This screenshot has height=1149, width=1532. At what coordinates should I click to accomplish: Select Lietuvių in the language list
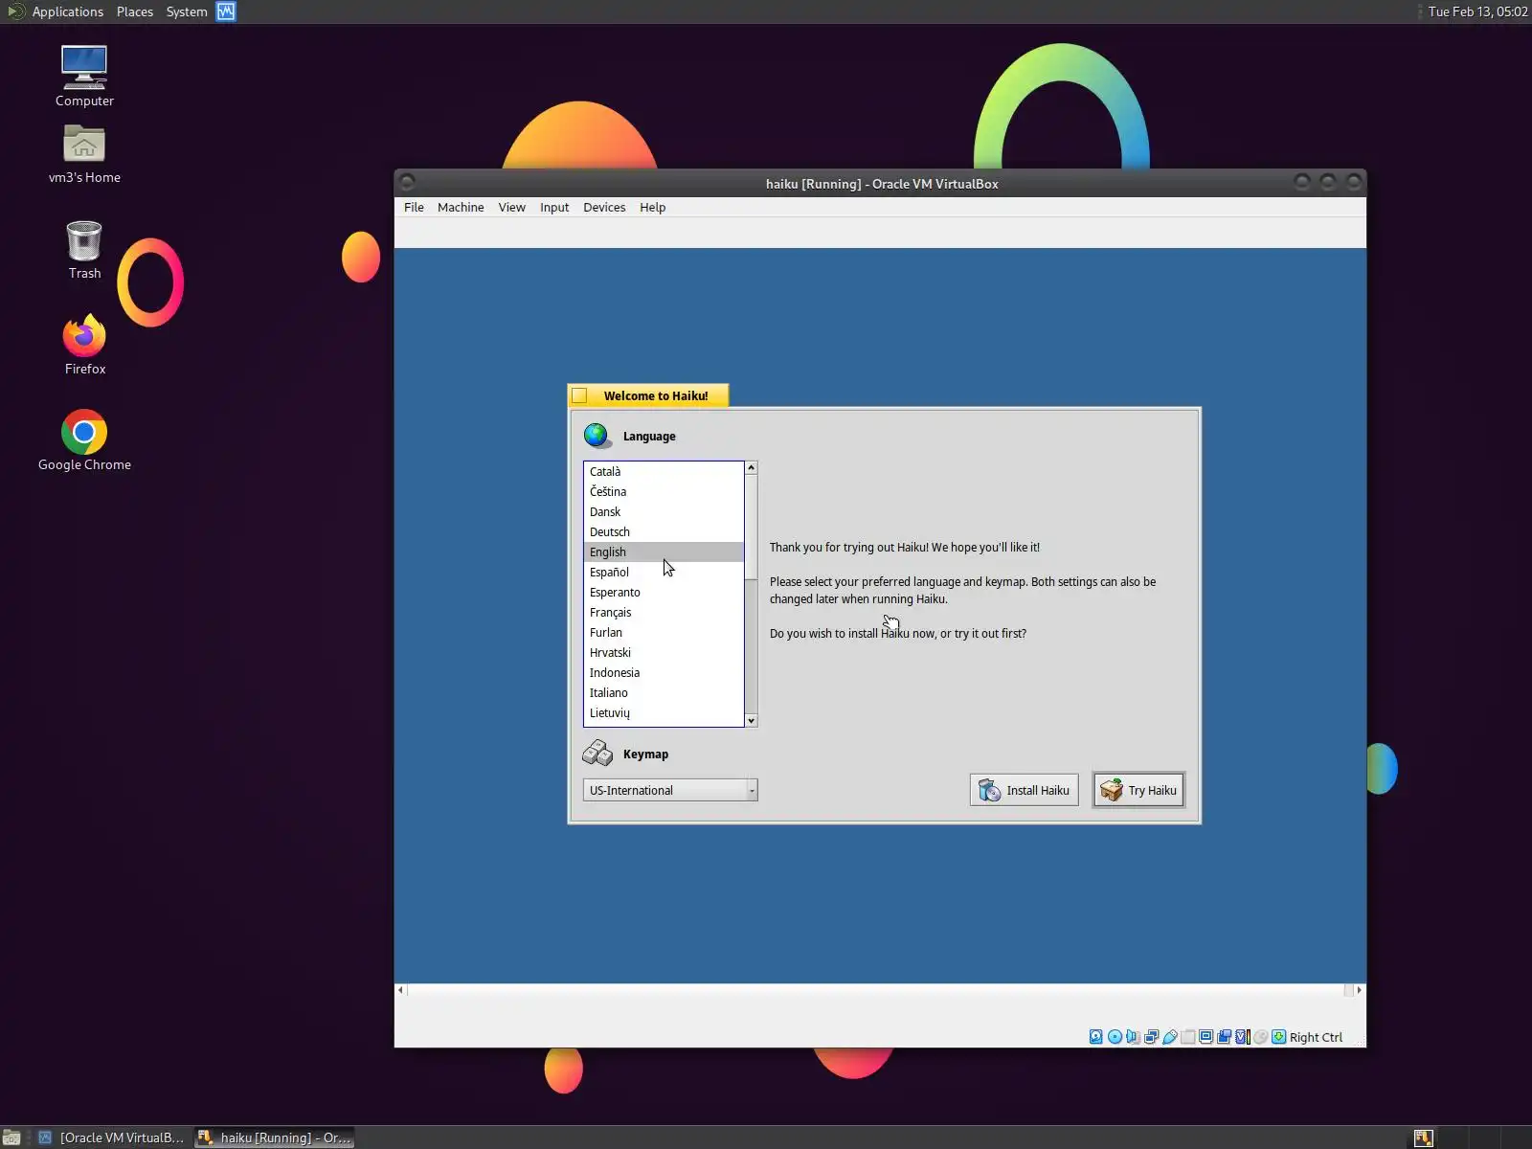pos(664,712)
